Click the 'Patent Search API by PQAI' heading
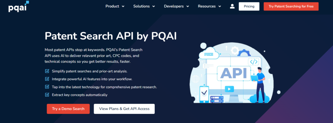 (111, 36)
